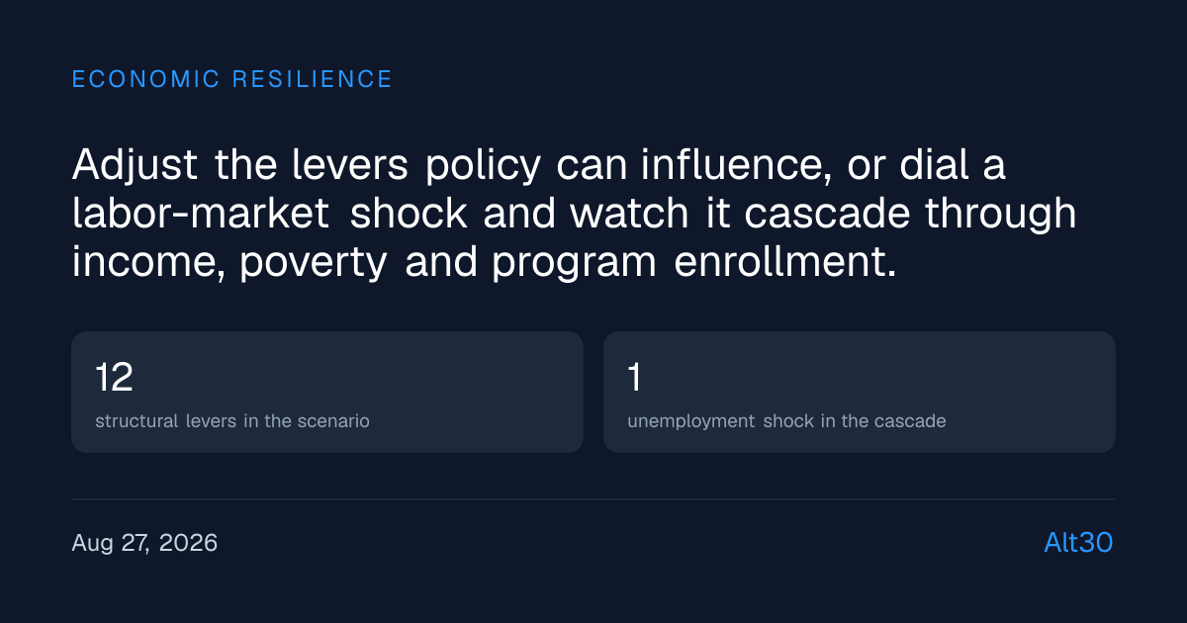Select the Economic Resilience category label

(232, 79)
